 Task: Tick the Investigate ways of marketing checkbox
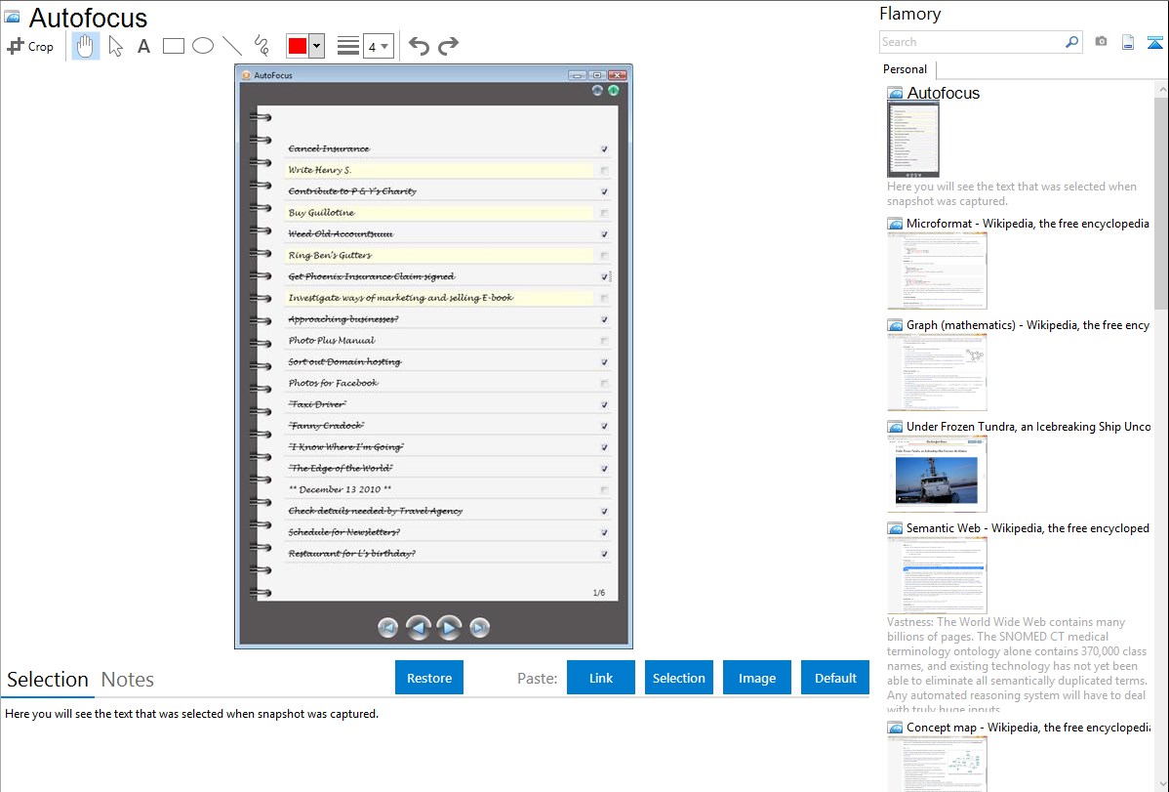604,298
